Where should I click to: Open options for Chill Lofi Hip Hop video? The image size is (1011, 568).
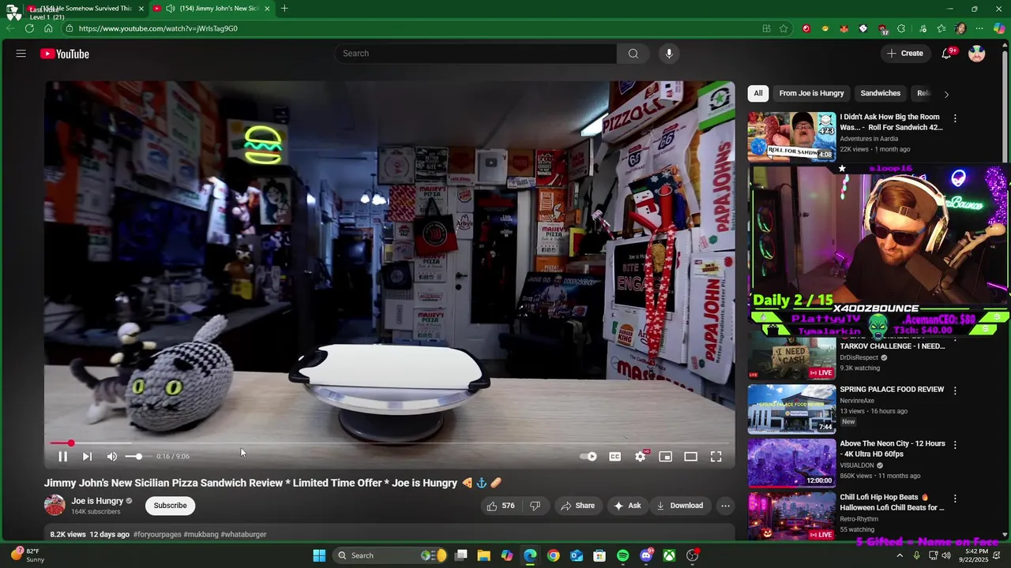coord(955,499)
